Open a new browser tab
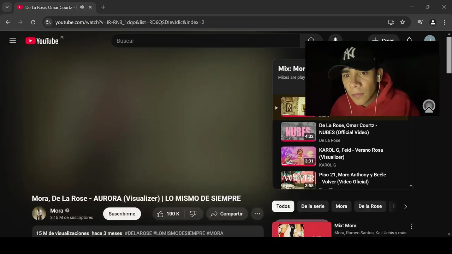Image resolution: width=452 pixels, height=254 pixels. pos(103,7)
